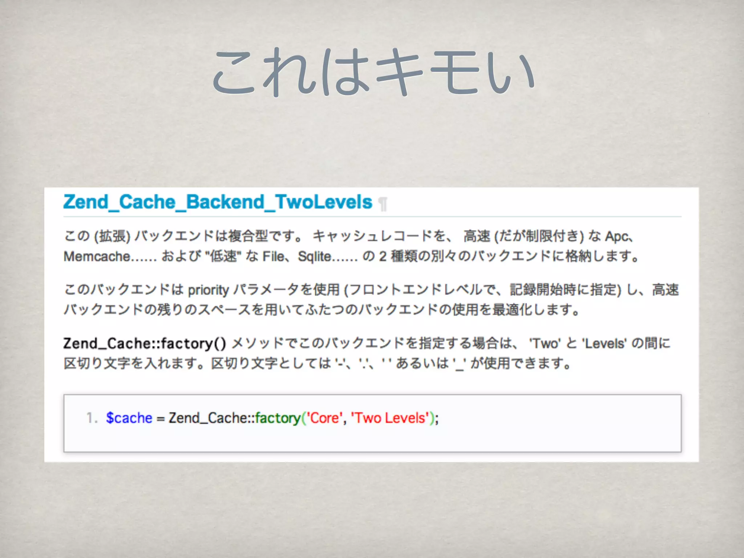The width and height of the screenshot is (744, 558).
Task: Click the bold Zend_Cache::factory() text
Action: 144,343
